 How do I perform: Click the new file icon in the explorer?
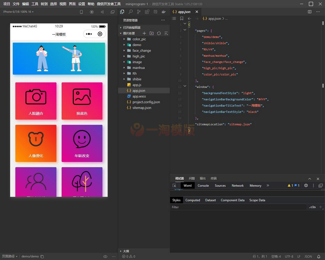(x=144, y=33)
